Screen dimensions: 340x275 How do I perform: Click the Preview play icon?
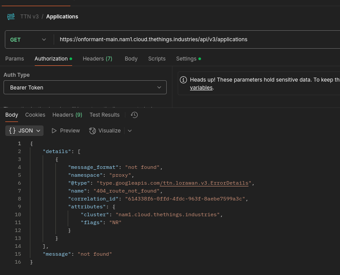tap(54, 131)
